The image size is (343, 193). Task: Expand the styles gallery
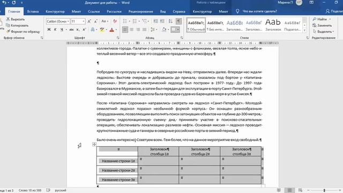coord(304,31)
